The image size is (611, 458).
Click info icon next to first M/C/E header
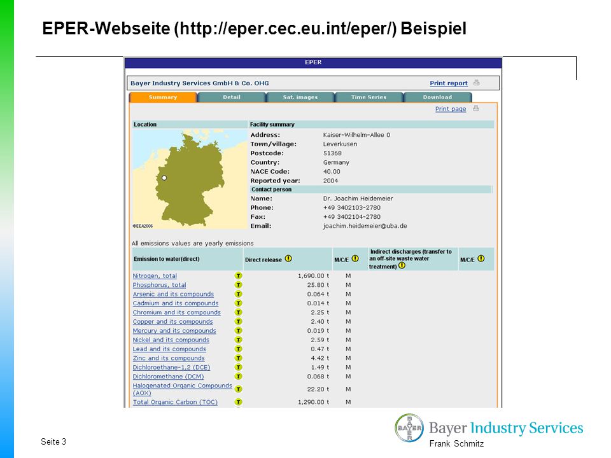[355, 258]
